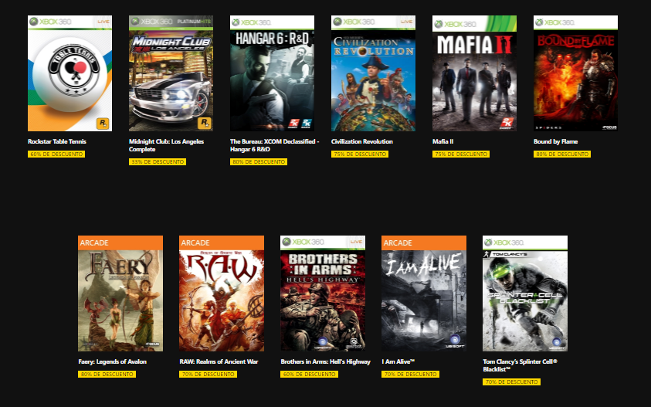The image size is (651, 407).
Task: Open the Rockstar Table Tennis cover art
Action: click(x=70, y=73)
